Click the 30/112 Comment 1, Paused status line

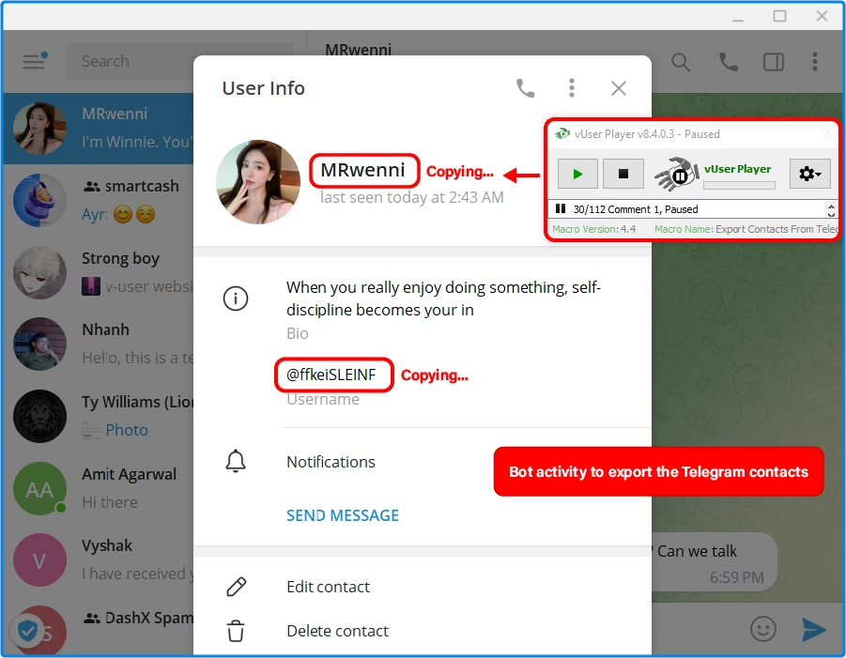635,209
